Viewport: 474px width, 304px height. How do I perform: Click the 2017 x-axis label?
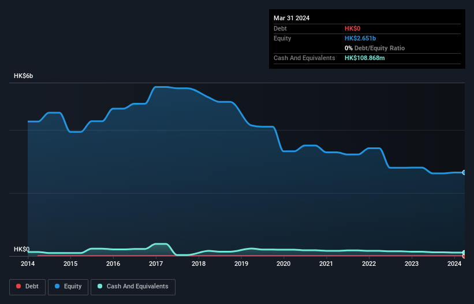pos(156,264)
